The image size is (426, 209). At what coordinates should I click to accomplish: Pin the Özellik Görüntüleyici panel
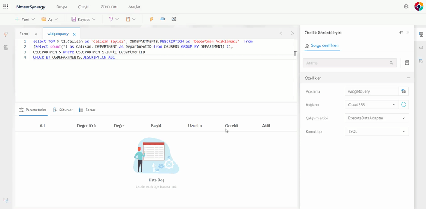click(401, 33)
